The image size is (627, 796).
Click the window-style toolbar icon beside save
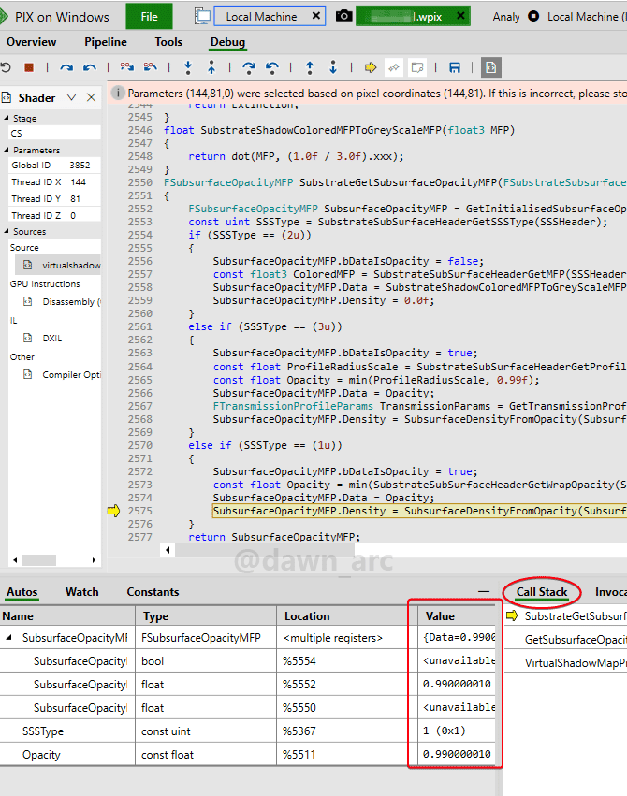417,67
